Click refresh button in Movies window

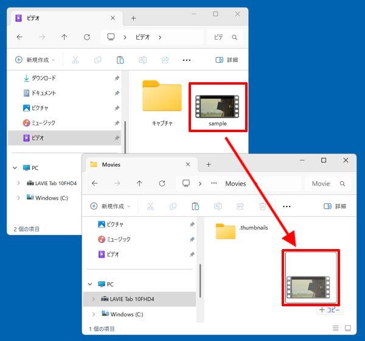(162, 183)
